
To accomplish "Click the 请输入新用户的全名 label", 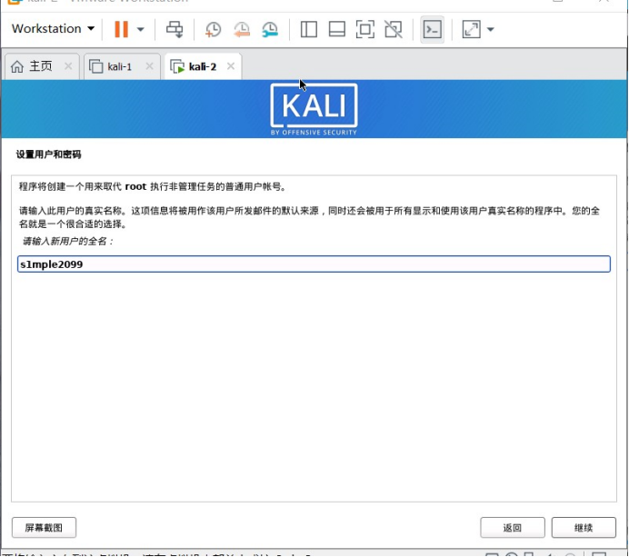I will [68, 241].
